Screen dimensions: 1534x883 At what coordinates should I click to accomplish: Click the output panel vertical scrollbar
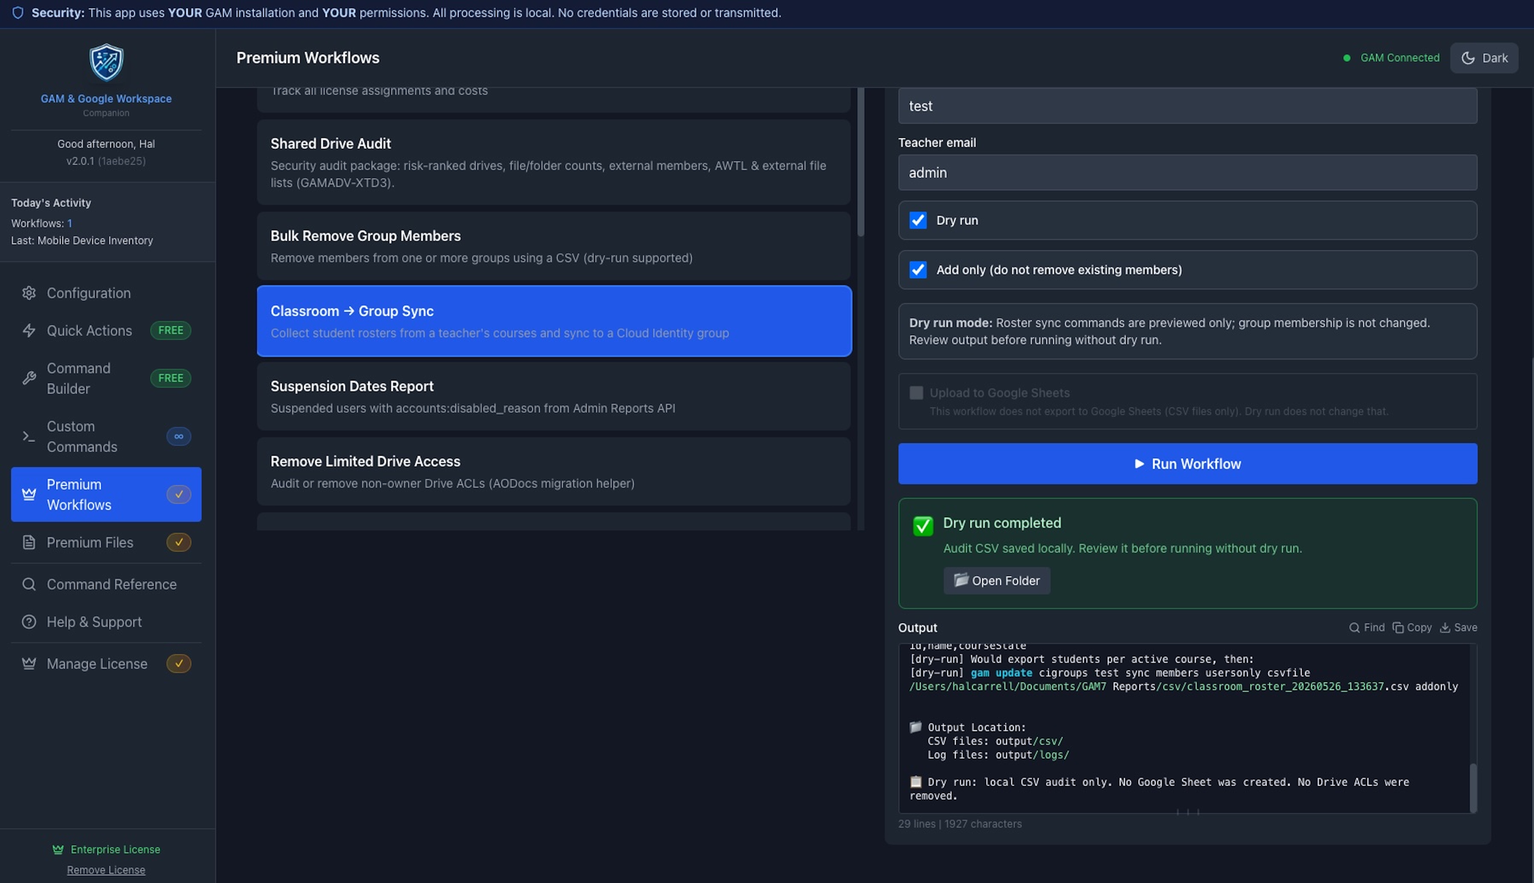click(1473, 787)
